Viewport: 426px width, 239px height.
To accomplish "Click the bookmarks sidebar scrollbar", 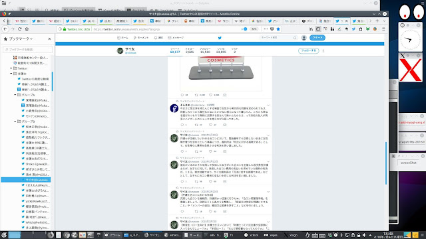I will (53, 81).
